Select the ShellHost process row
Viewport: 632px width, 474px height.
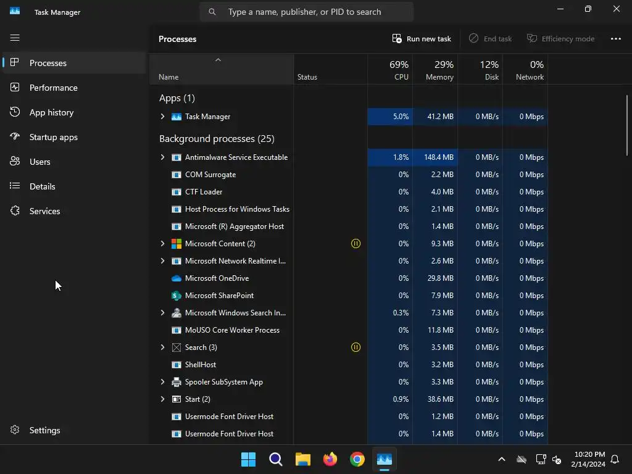tap(349, 364)
